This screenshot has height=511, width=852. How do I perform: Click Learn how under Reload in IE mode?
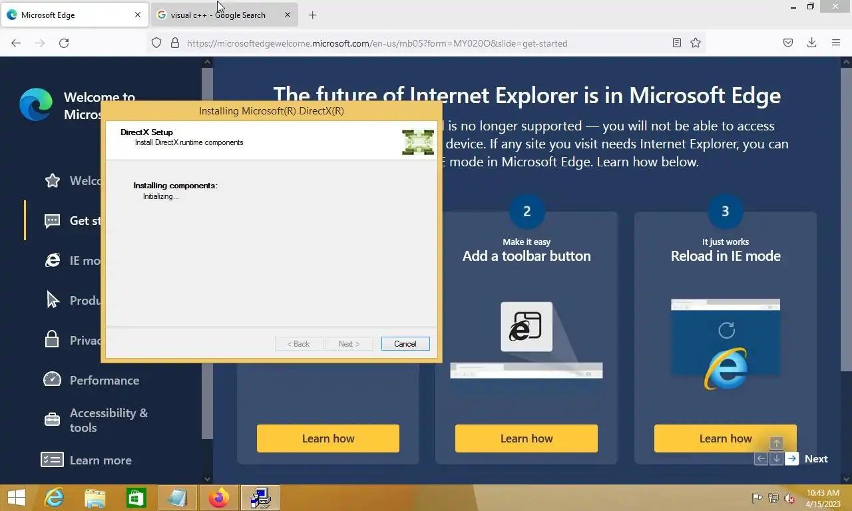coord(726,438)
